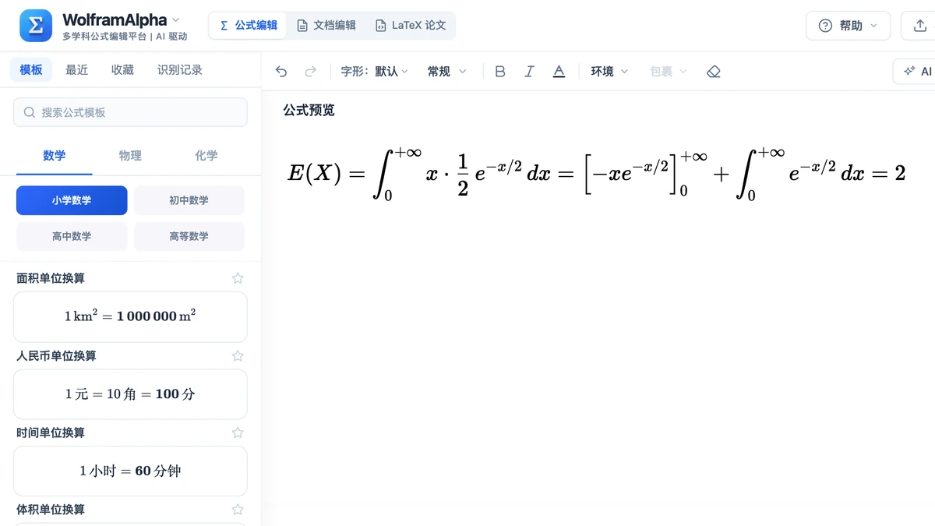
Task: Click the eraser clear-format icon
Action: [x=714, y=72]
